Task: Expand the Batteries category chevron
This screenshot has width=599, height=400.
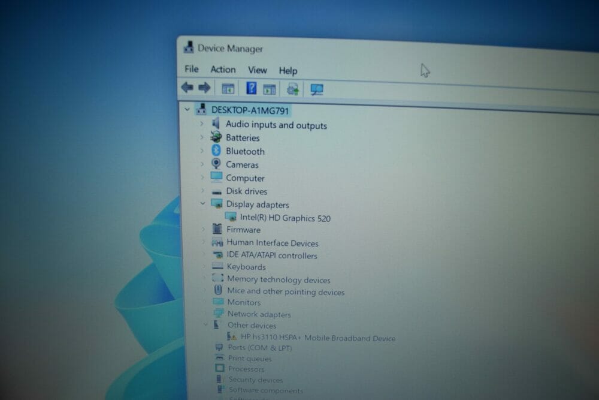Action: click(x=202, y=137)
